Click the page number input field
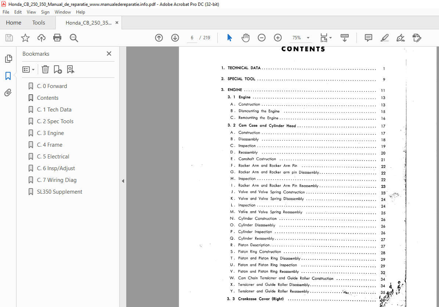This screenshot has height=307, width=439. click(192, 38)
